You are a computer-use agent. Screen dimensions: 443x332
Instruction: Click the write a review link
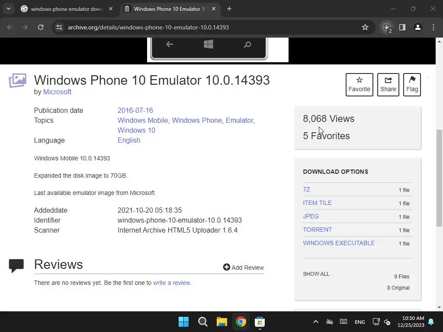171,283
